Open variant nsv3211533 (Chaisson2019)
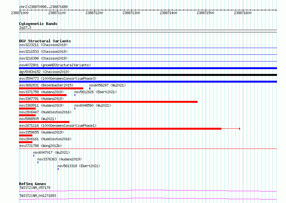Viewport: 286px width, 203px height. coord(43,52)
